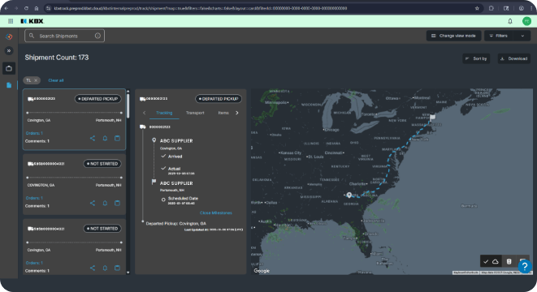Click the ABC SUPPLIER Portsmouth destination flag
The width and height of the screenshot is (537, 292).
point(154,182)
